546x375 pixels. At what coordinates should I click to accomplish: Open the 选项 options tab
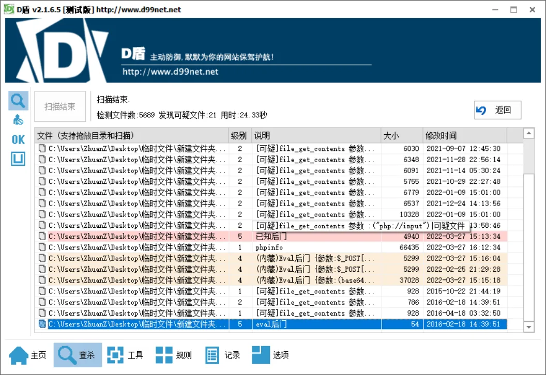270,355
